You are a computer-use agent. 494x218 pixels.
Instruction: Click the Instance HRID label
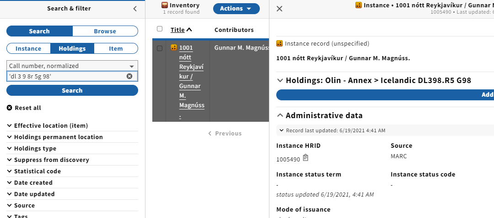(x=298, y=145)
